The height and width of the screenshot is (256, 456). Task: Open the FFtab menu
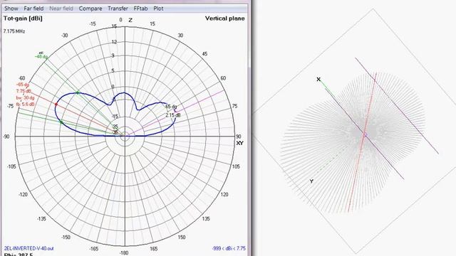tap(140, 9)
